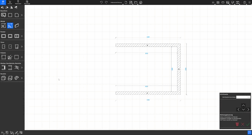Open the Inventar tab
This screenshot has height=135, width=252.
pos(10,2)
